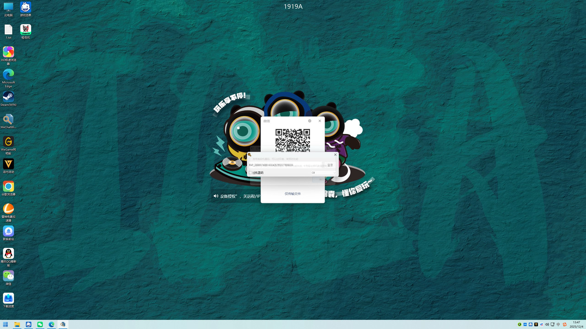This screenshot has width=586, height=329.
Task: Click the WeChat login QR code
Action: pos(293,140)
